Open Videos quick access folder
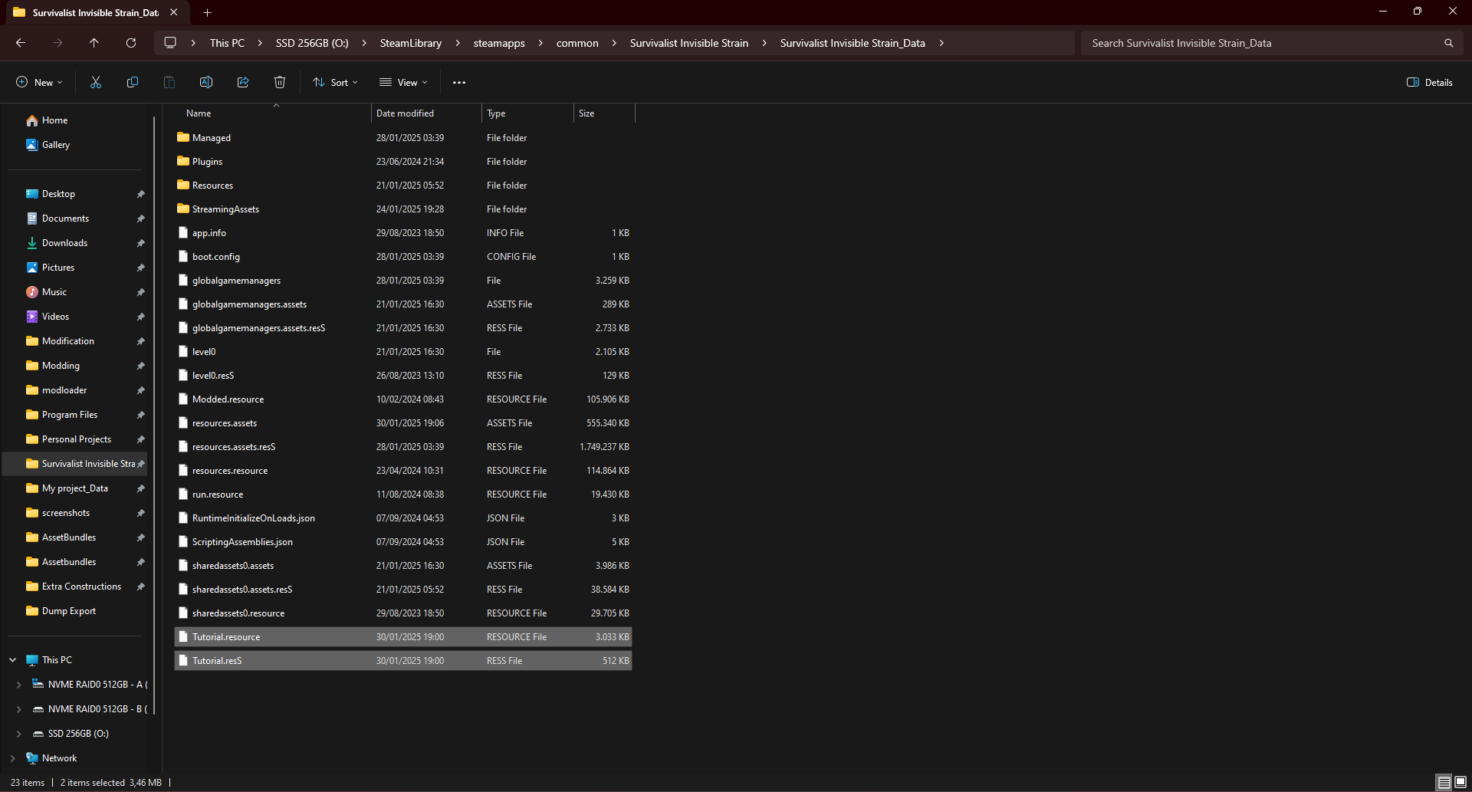This screenshot has width=1472, height=792. pos(48,317)
